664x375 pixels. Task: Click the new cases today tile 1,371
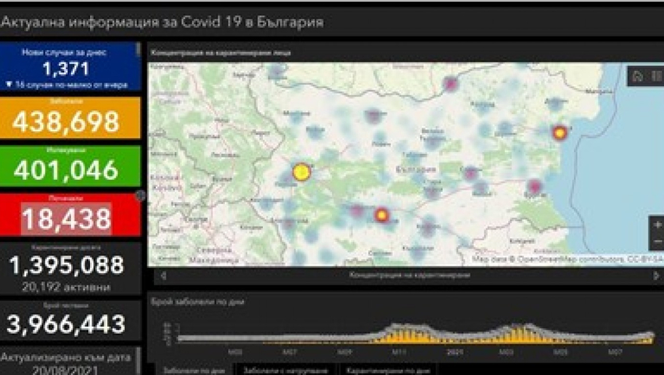[66, 68]
